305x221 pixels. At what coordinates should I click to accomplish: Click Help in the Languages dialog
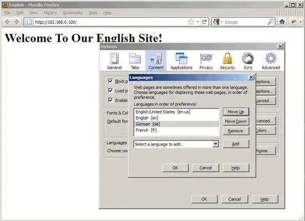click(236, 168)
